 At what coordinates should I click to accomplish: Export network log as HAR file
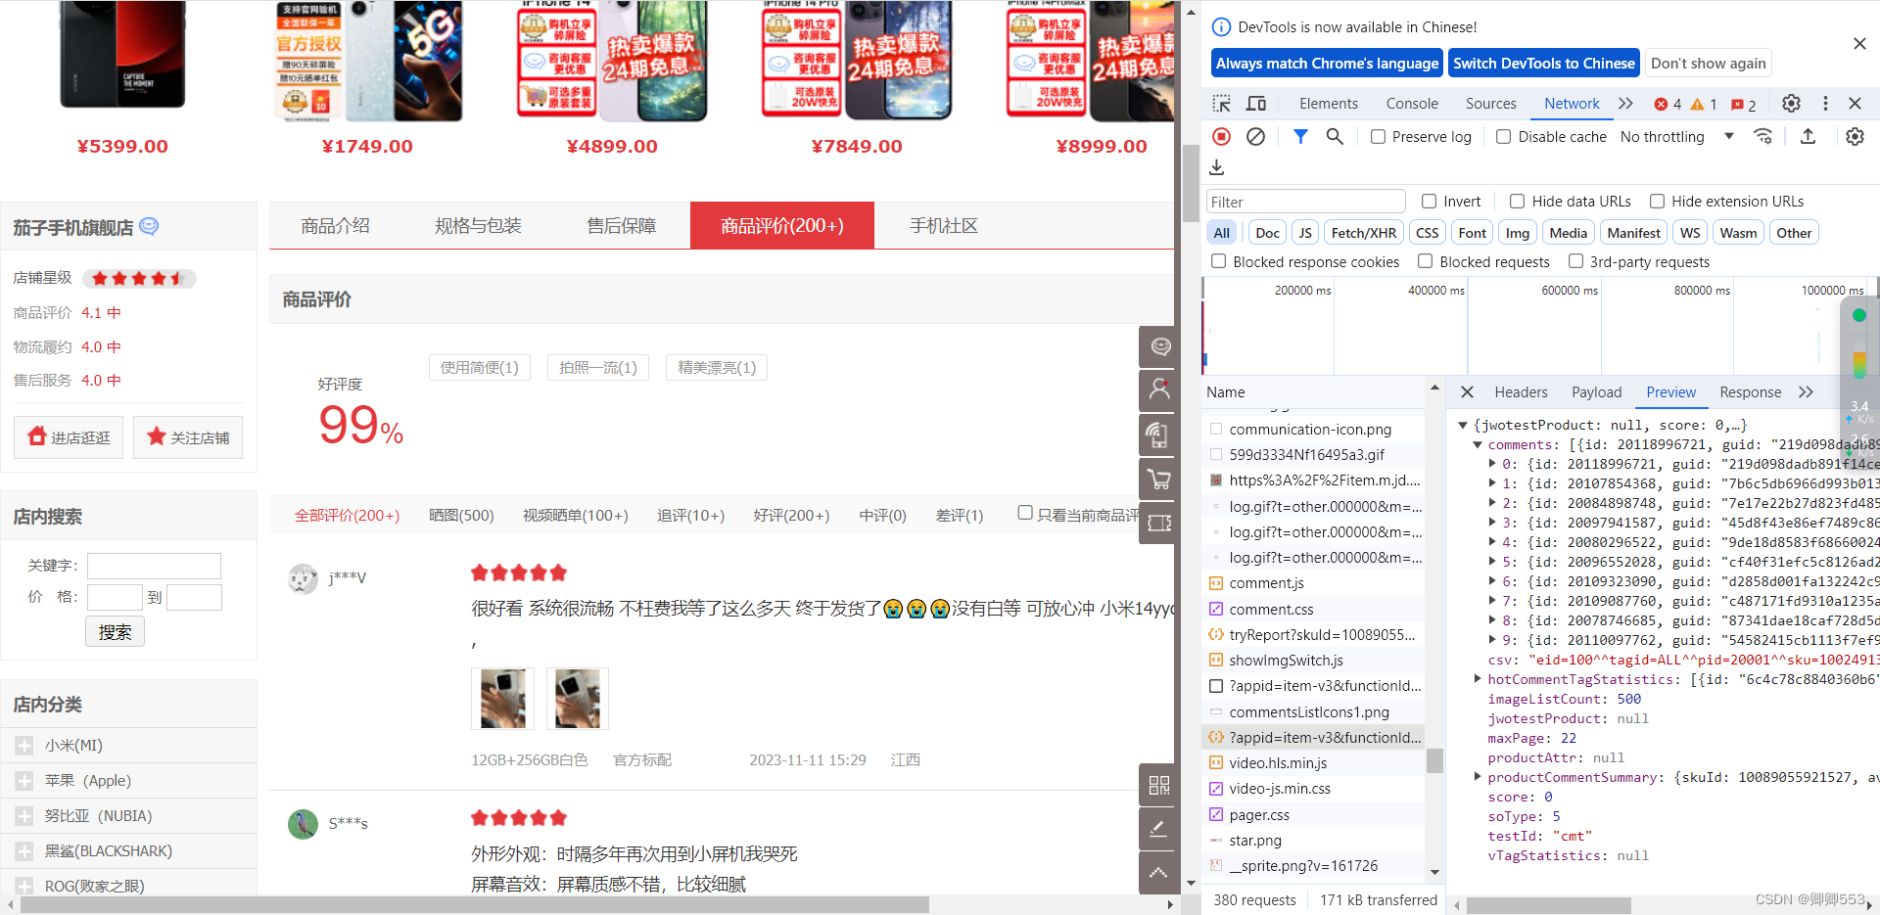1809,136
